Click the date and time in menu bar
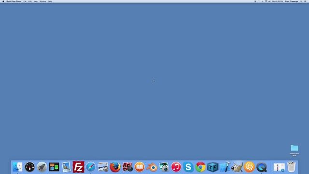 coord(278,1)
